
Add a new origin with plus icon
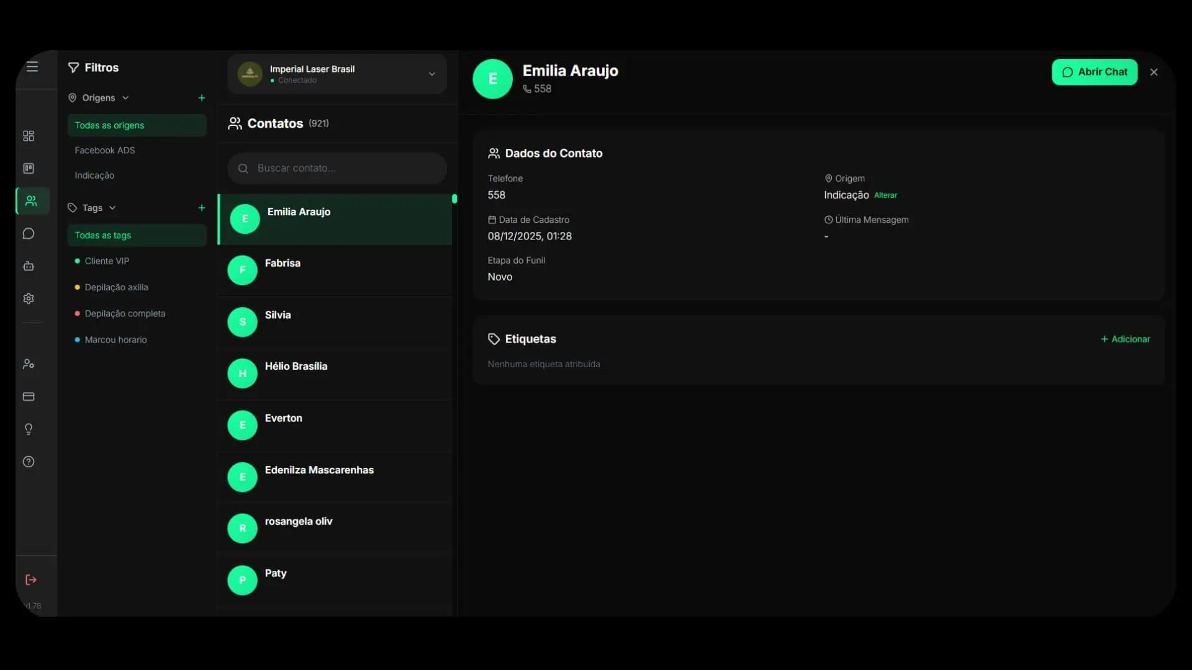(x=202, y=98)
